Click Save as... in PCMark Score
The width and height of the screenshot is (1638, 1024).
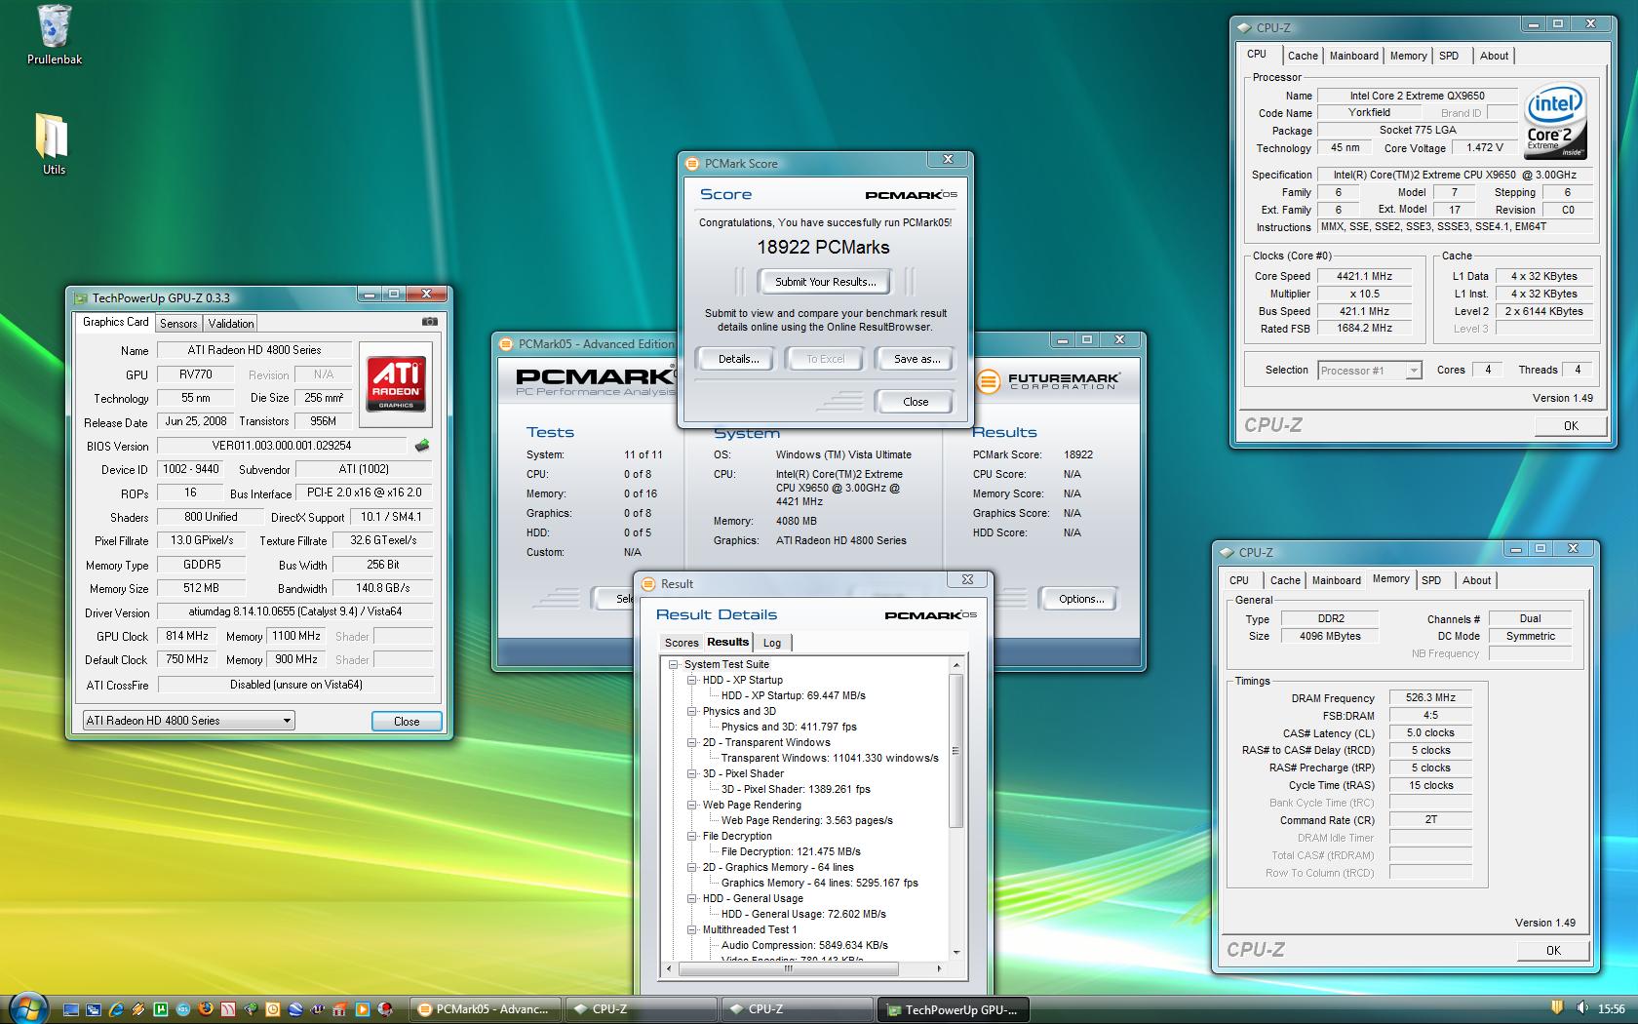click(916, 359)
